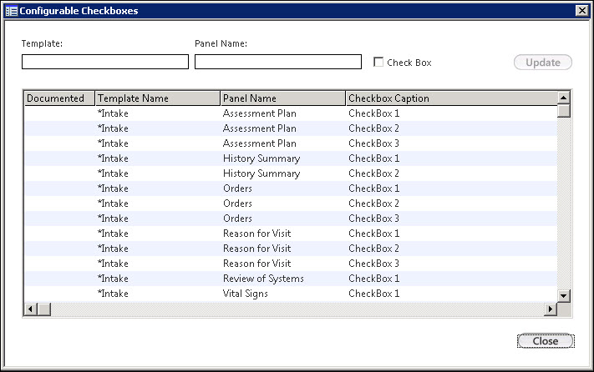Viewport: 594px width, 372px height.
Task: Select the Vital Signs row
Action: coord(291,294)
